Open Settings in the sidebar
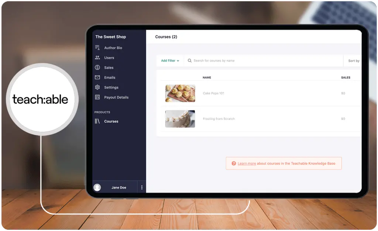 point(111,87)
